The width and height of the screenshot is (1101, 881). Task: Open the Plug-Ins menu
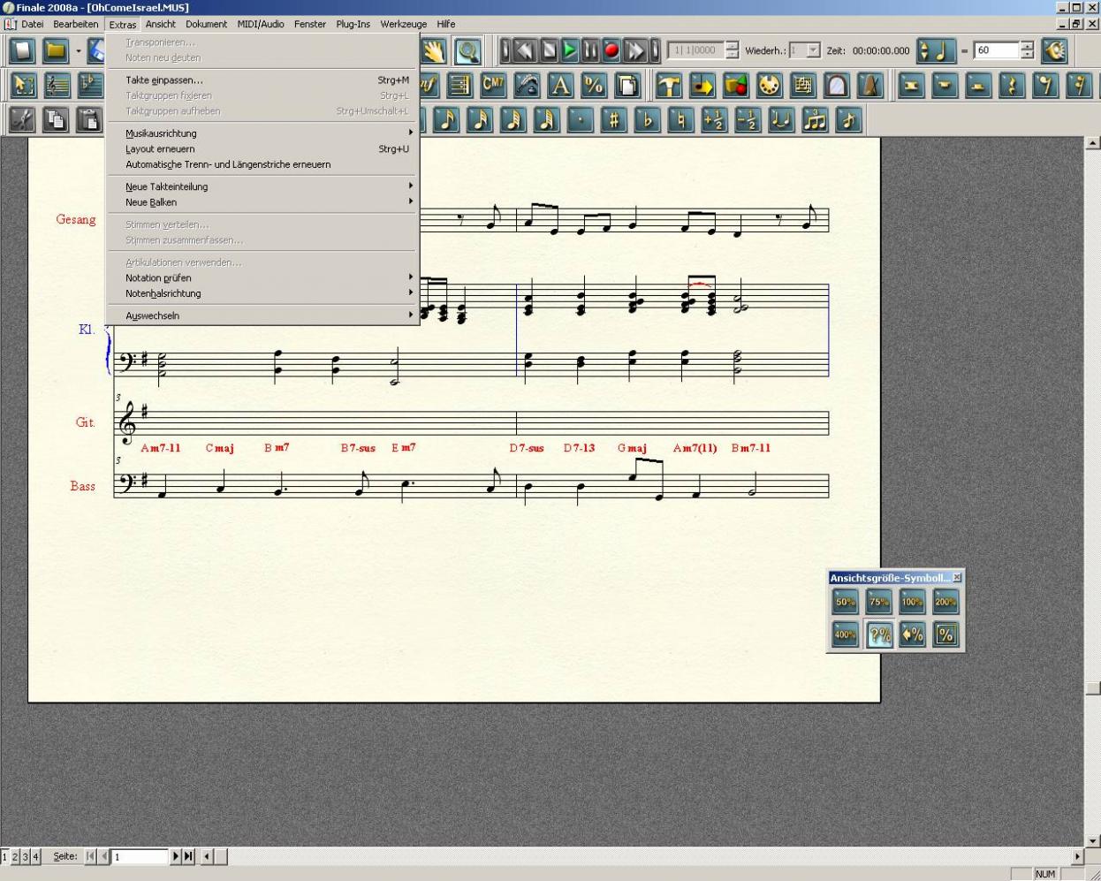tap(353, 24)
